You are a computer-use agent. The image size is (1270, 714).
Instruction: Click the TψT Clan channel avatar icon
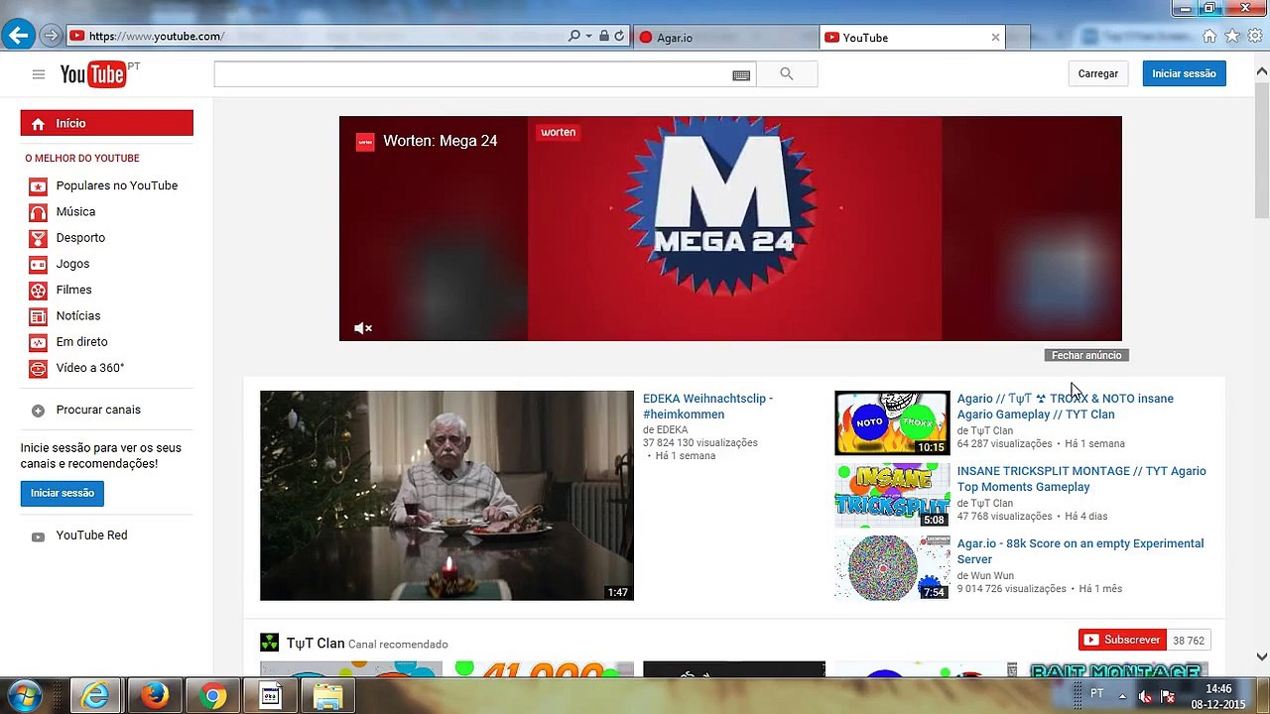(269, 643)
